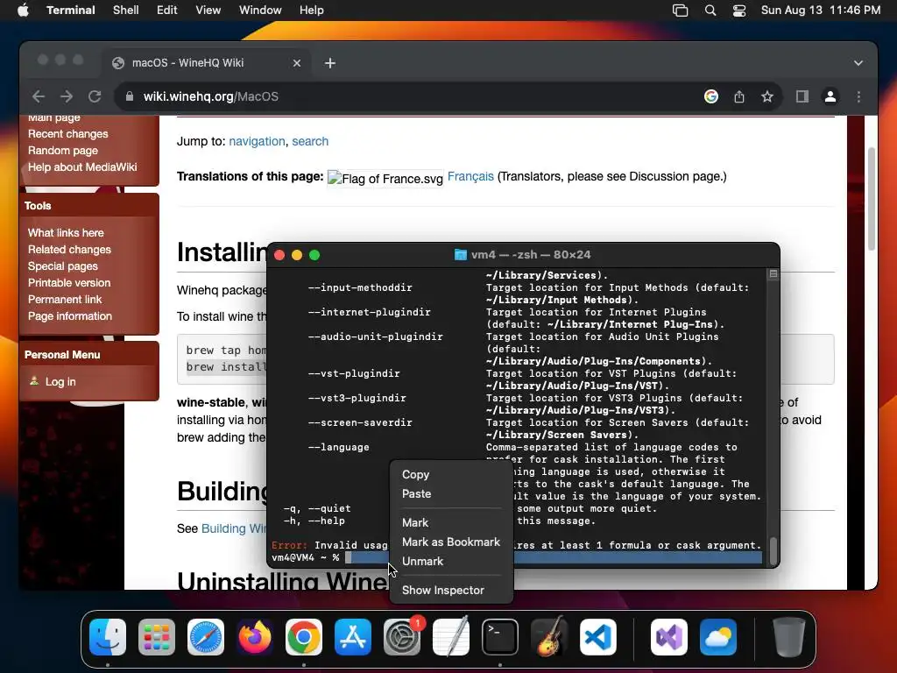Click the Recent changes sidebar link

point(68,134)
